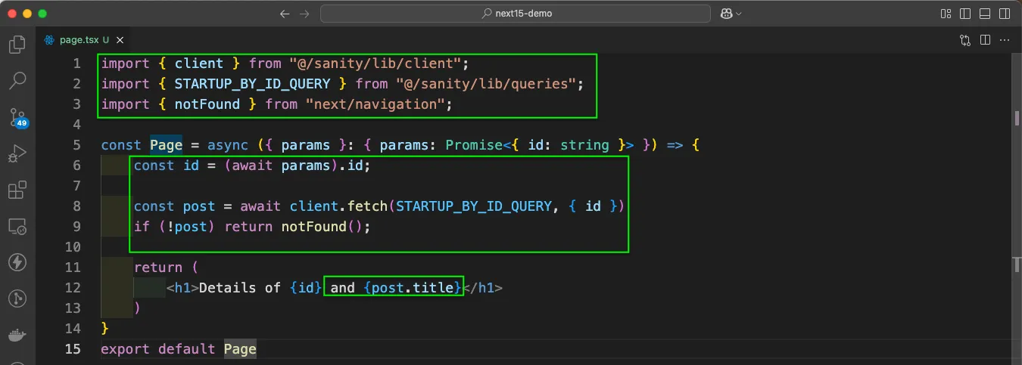1022x365 pixels.
Task: Click the "next/navigation" import path
Action: tap(375, 104)
